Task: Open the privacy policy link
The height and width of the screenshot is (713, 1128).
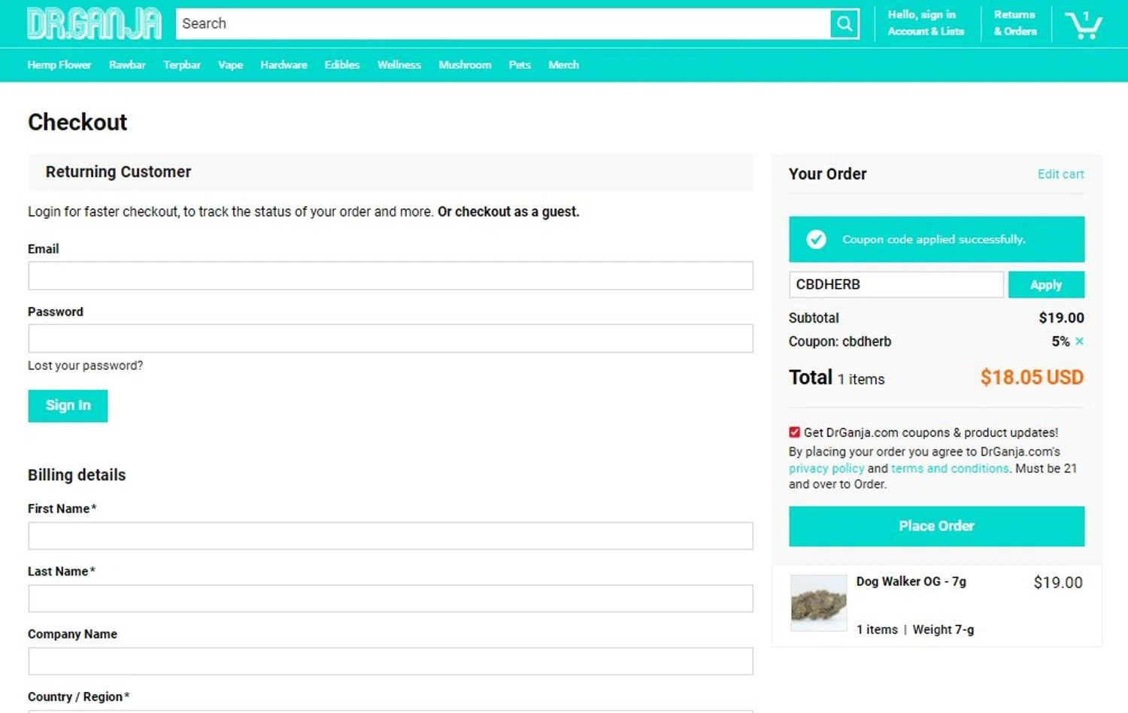Action: click(826, 468)
